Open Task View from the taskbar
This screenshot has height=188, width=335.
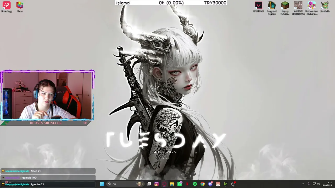coord(149,184)
